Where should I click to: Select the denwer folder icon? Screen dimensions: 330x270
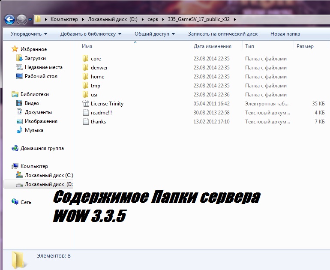[85, 68]
